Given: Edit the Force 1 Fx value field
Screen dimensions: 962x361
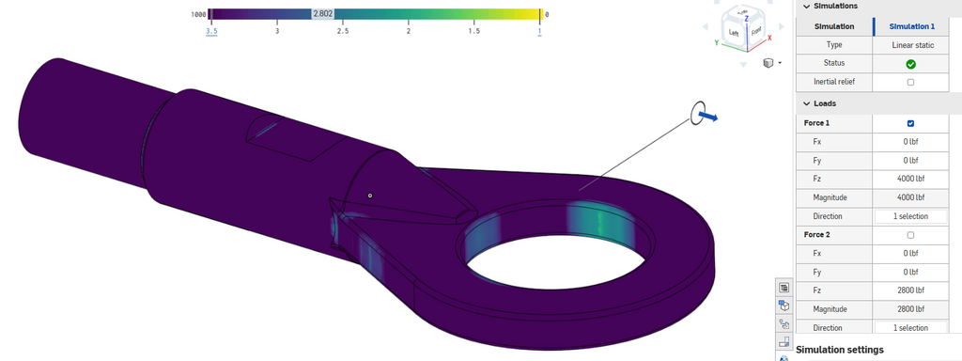Looking at the screenshot, I should tap(910, 142).
